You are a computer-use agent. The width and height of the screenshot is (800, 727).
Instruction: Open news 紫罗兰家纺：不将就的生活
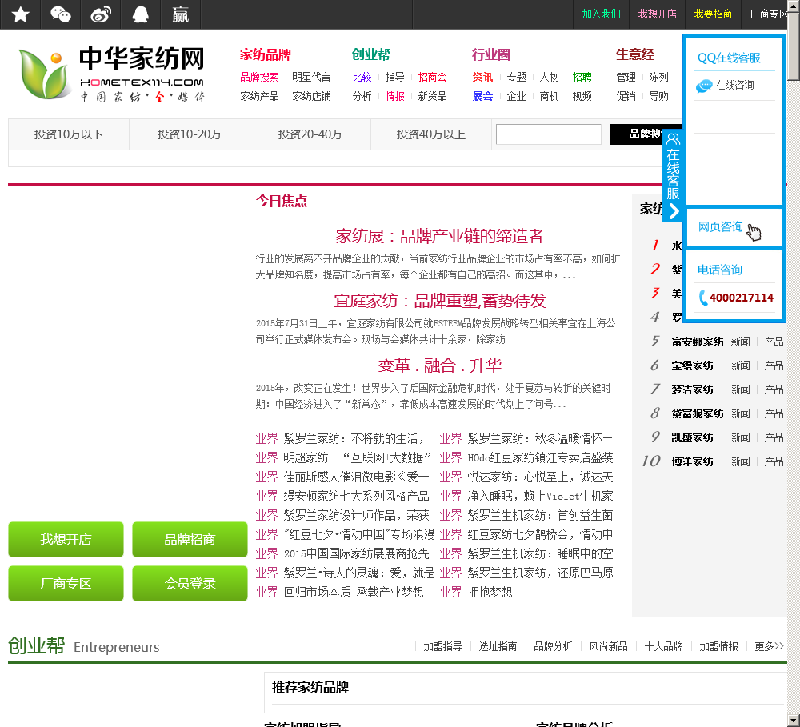353,439
